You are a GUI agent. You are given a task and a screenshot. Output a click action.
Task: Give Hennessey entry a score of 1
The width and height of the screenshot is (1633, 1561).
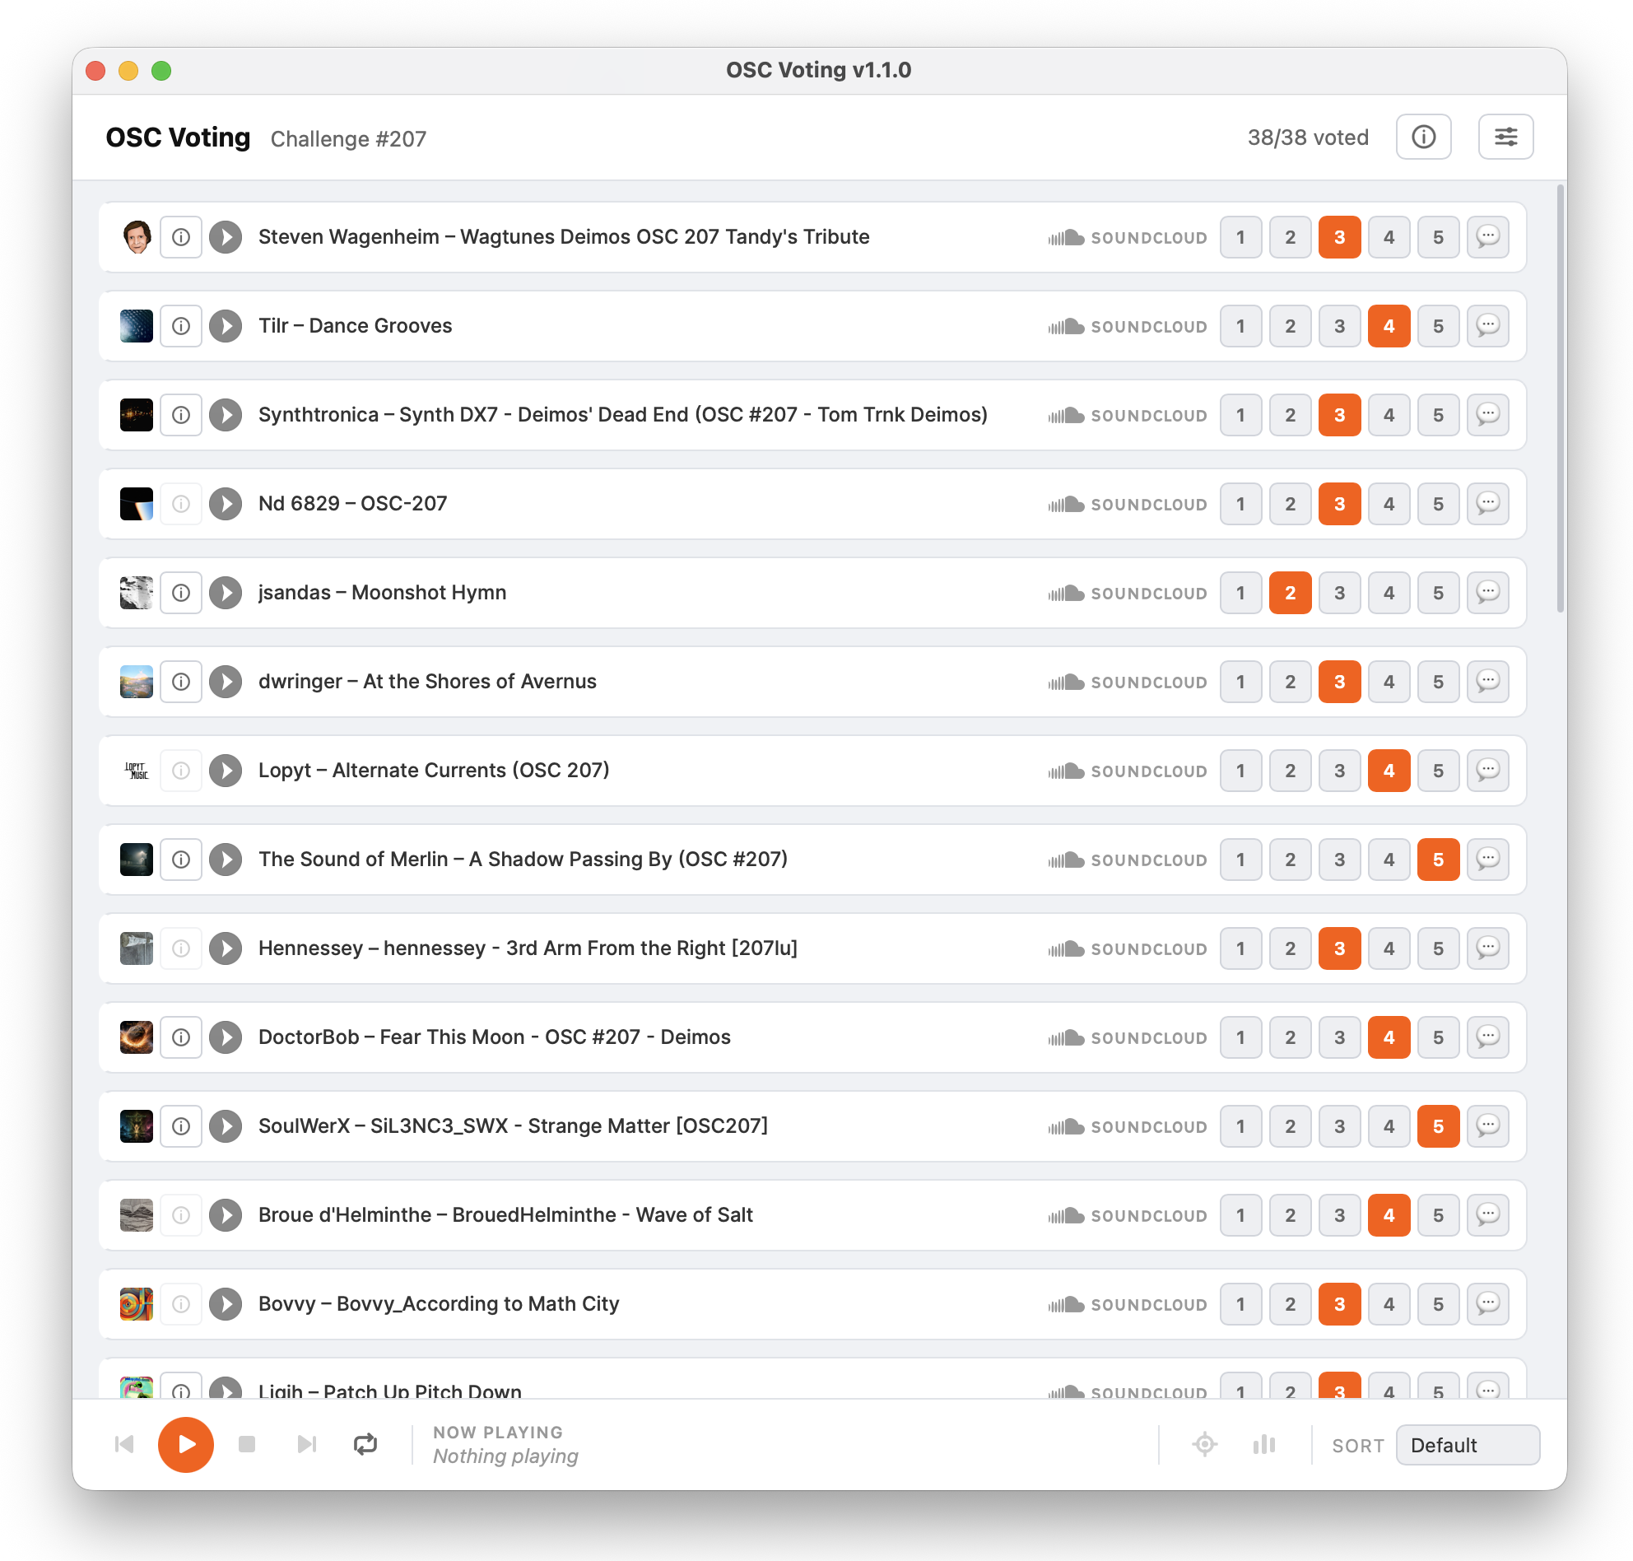(1240, 948)
